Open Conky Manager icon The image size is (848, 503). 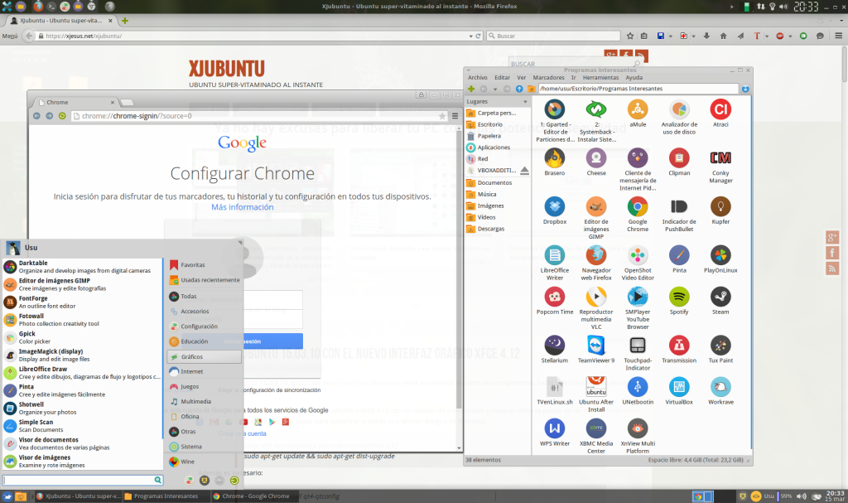[x=720, y=158]
